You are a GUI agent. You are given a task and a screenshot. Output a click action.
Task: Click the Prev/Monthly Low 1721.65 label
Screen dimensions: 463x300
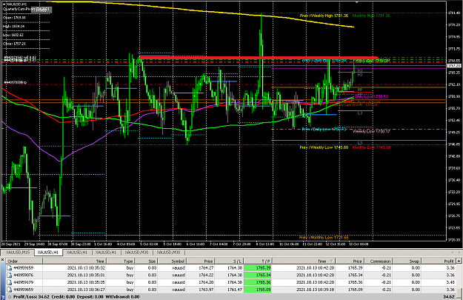tap(324, 237)
